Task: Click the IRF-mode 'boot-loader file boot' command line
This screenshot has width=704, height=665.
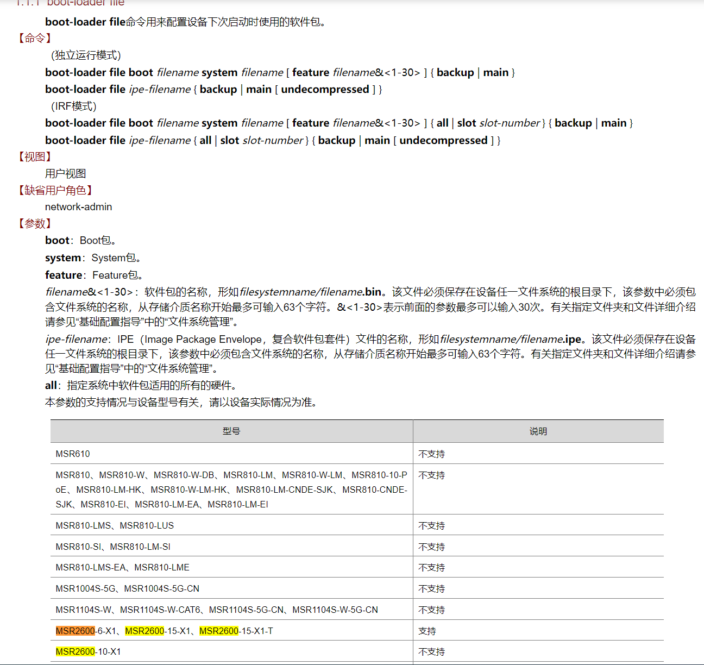Action: (x=340, y=123)
